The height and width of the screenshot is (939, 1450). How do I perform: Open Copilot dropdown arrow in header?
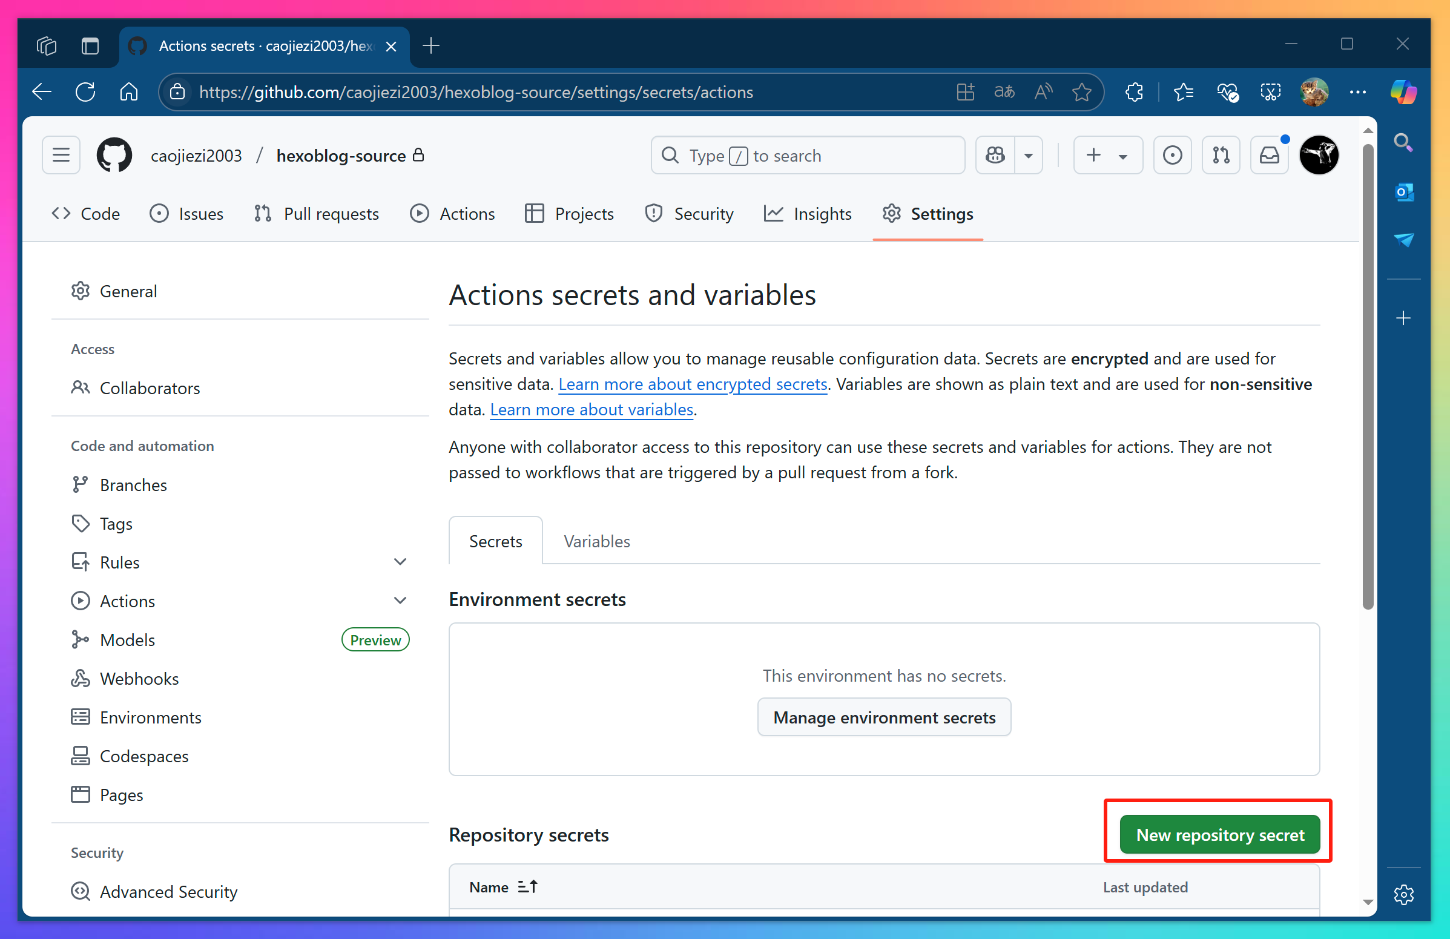tap(1029, 156)
